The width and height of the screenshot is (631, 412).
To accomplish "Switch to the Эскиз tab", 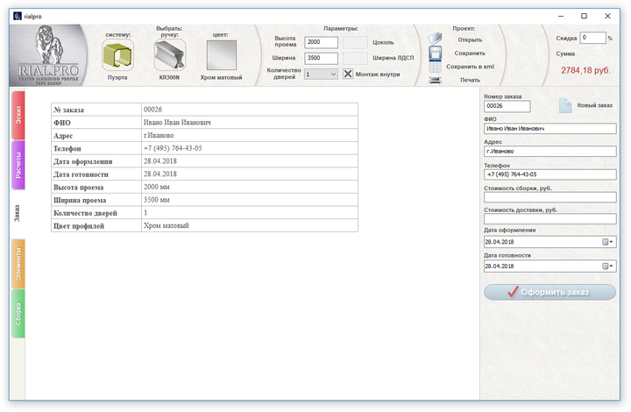I will click(x=18, y=115).
